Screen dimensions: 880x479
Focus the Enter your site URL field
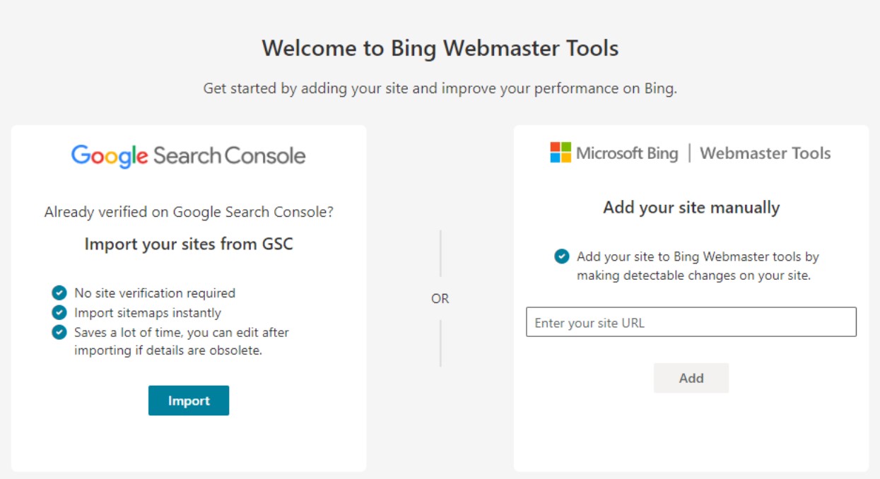click(x=691, y=322)
